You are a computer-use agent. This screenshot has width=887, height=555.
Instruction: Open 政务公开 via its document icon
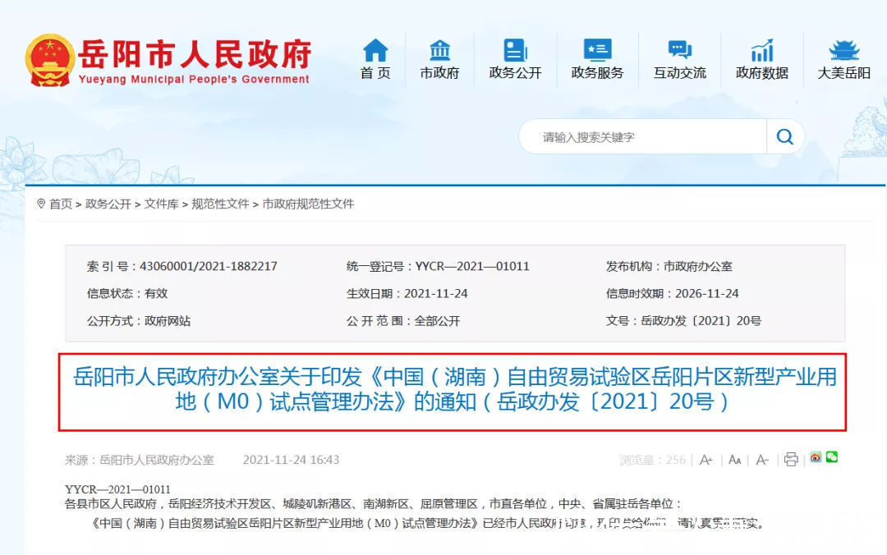[x=514, y=49]
